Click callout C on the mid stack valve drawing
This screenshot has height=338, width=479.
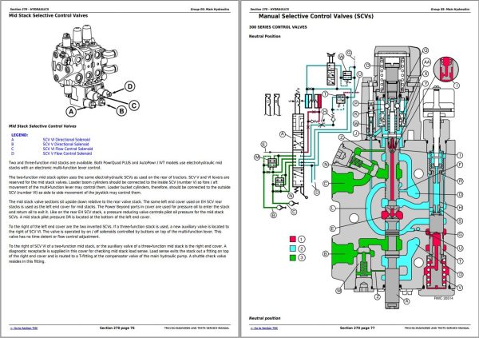point(134,105)
